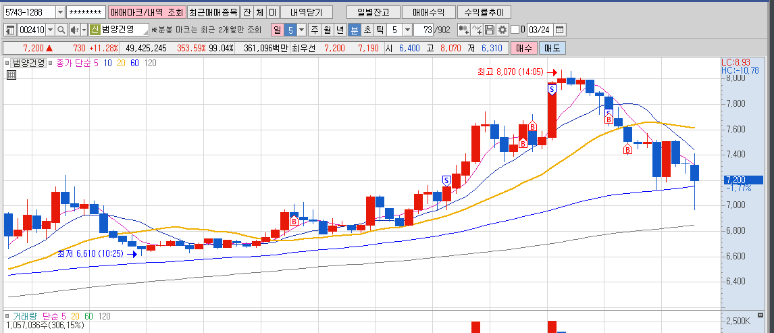Viewport: 774px width, 333px height.
Task: Click the speaker sound icon
Action: [x=74, y=30]
